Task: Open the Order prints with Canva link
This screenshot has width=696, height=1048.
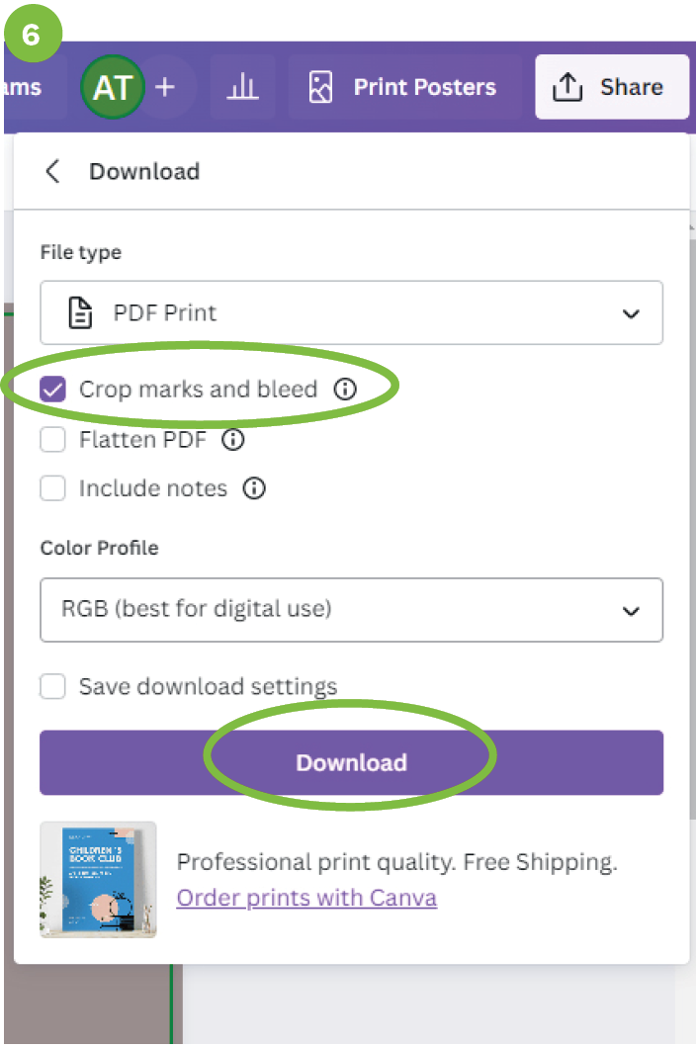Action: [306, 898]
